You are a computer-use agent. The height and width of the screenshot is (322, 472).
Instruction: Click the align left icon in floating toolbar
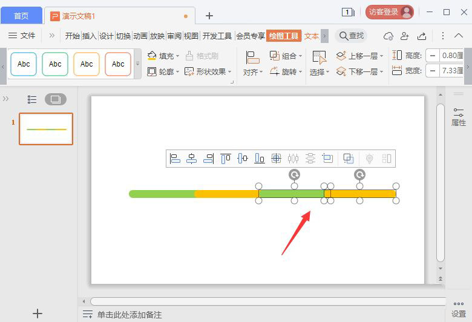pyautogui.click(x=175, y=159)
